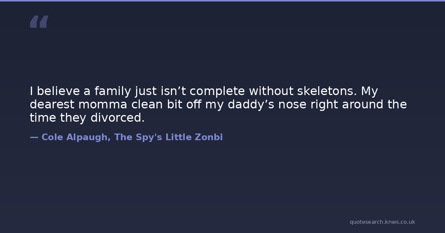Select the book title The Spy's Little Zonbi
The height and width of the screenshot is (233, 445).
168,137
